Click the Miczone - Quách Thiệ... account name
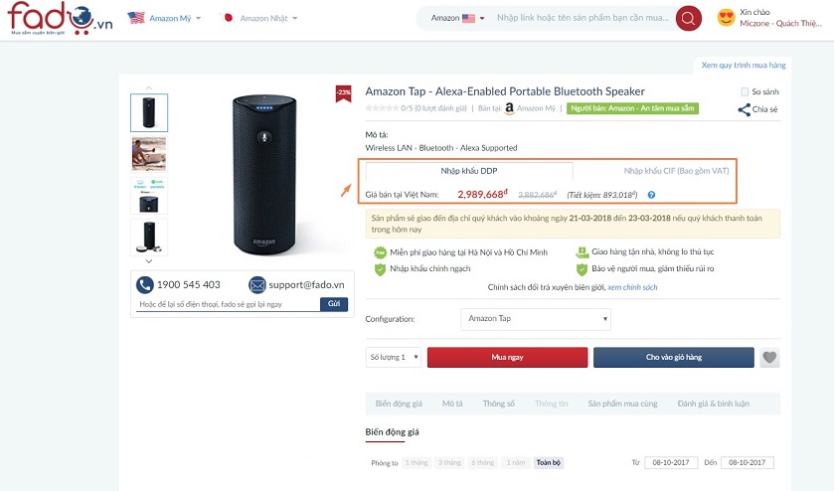Image resolution: width=834 pixels, height=491 pixels. click(x=780, y=24)
